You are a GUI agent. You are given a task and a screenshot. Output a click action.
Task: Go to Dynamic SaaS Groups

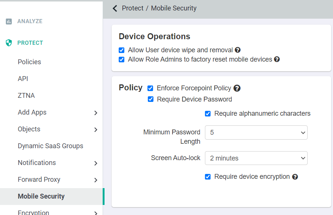tap(50, 146)
